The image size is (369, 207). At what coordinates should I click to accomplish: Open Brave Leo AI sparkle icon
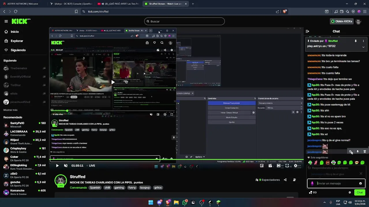coord(347,11)
